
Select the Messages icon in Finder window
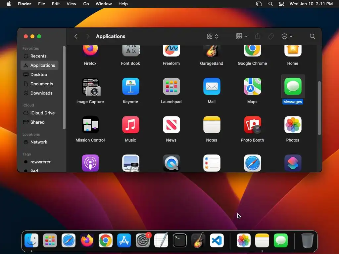293,86
